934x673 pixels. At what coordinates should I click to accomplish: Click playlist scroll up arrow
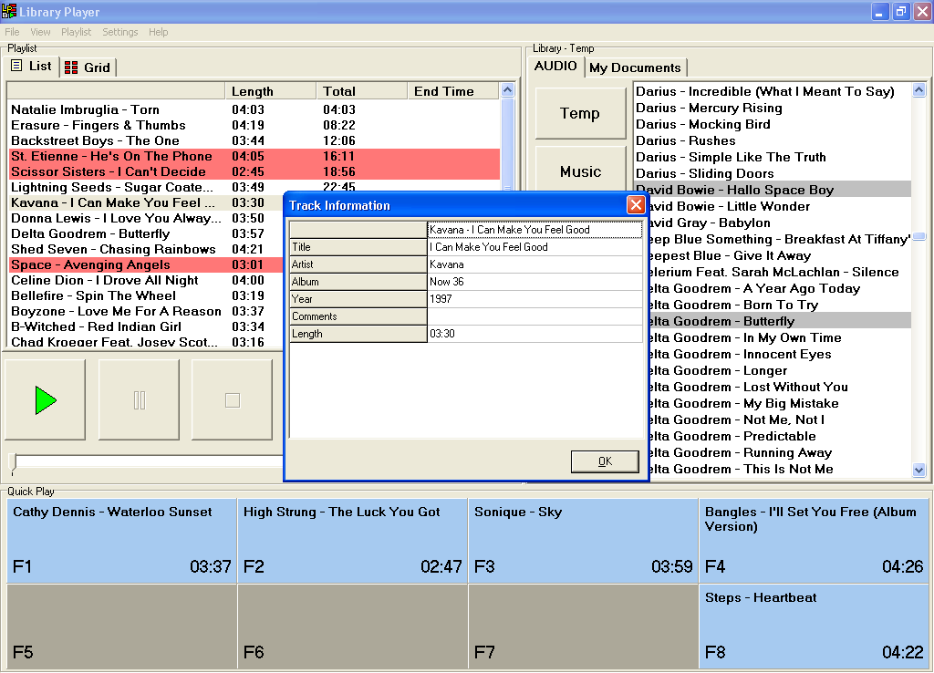tap(507, 90)
